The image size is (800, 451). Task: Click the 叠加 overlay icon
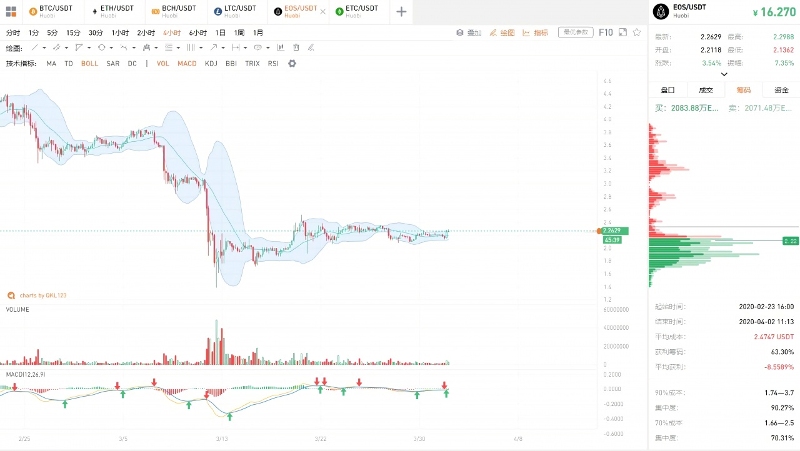(460, 32)
